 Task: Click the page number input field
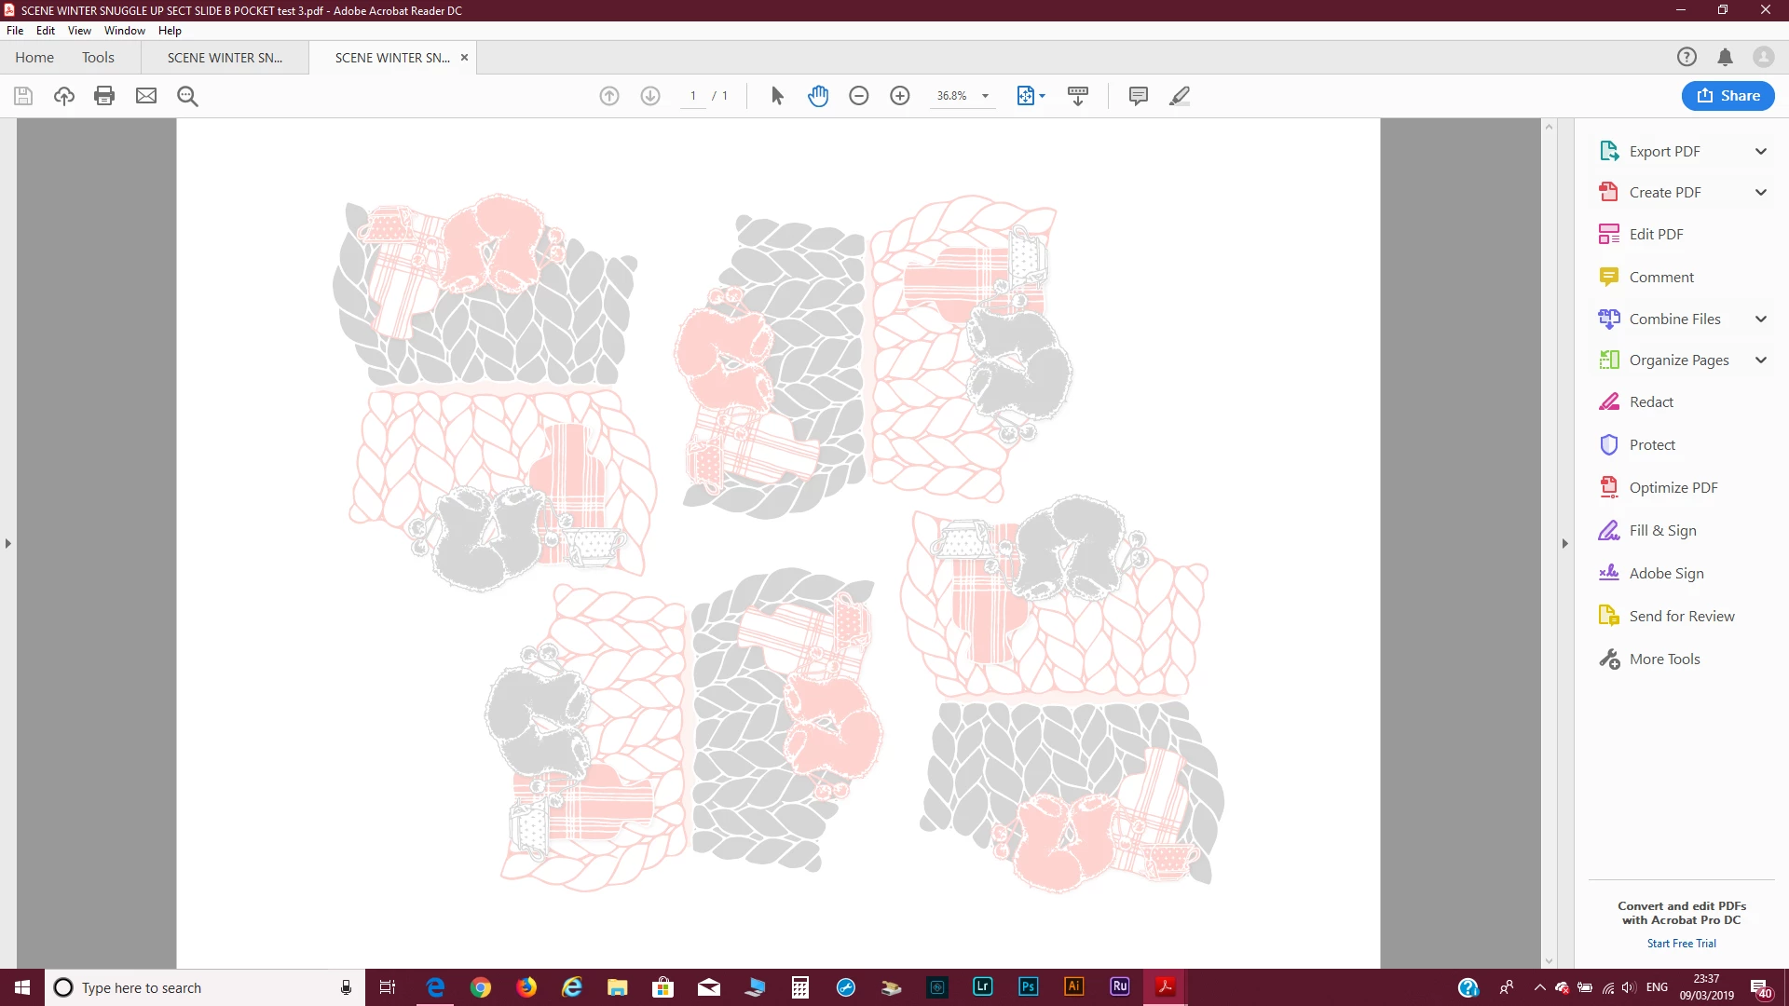[693, 96]
